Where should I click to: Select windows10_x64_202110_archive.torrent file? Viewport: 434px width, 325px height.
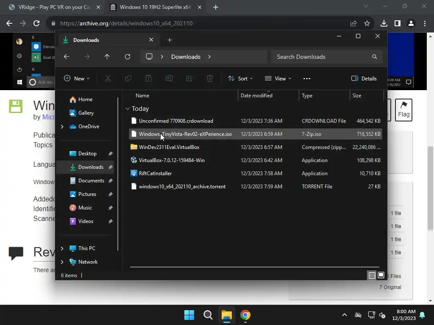click(x=256, y=187)
